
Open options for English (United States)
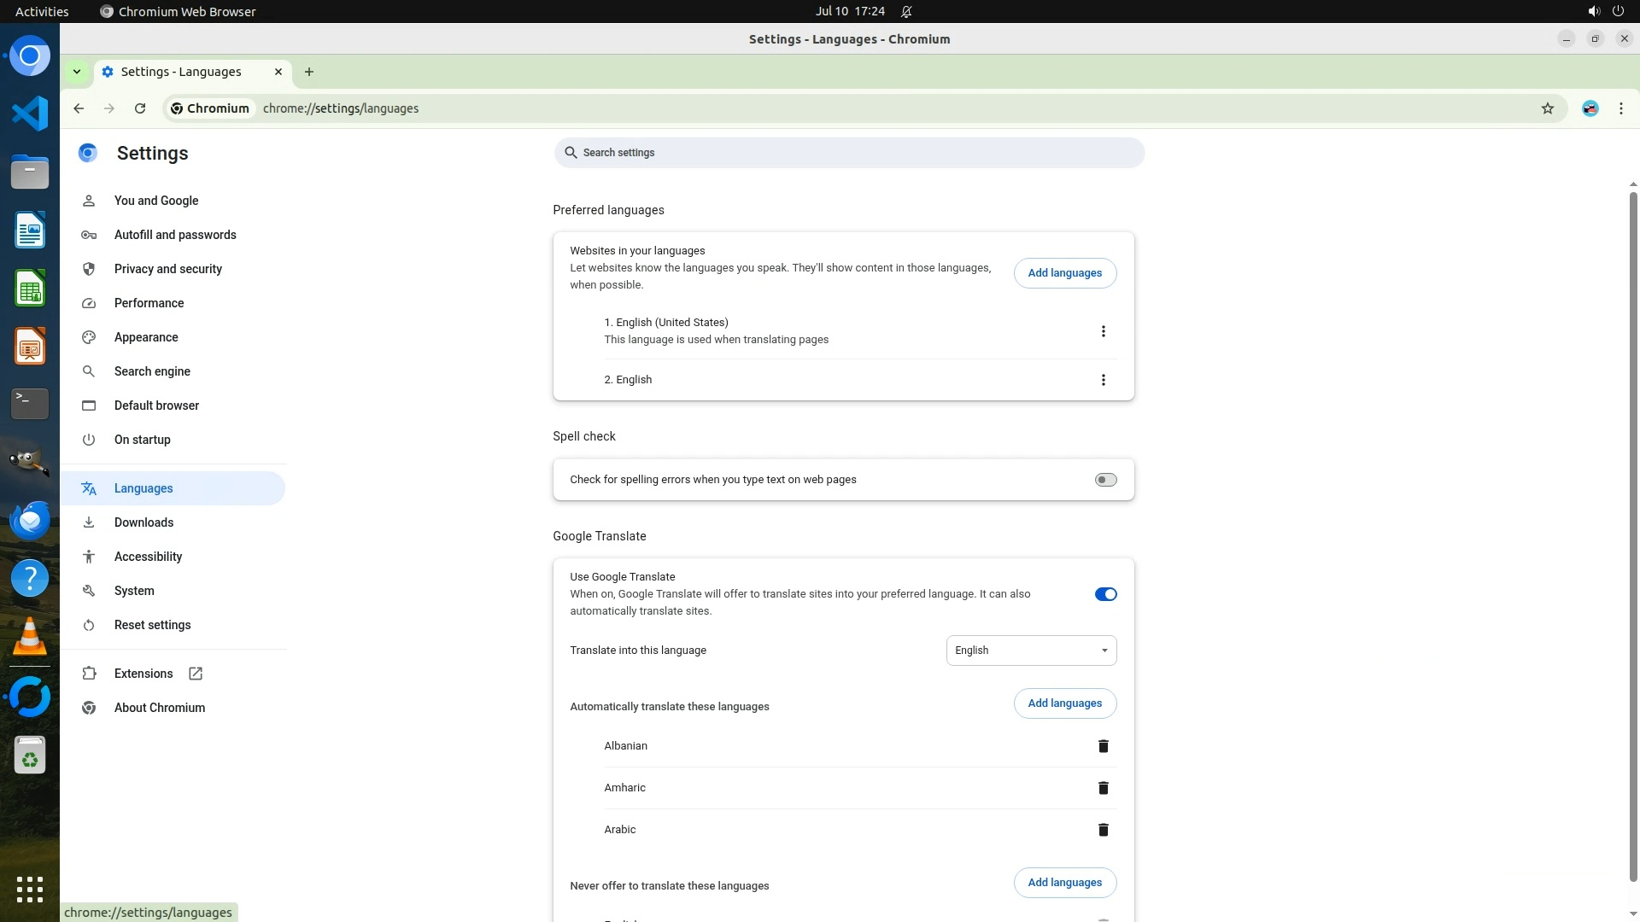(1103, 331)
